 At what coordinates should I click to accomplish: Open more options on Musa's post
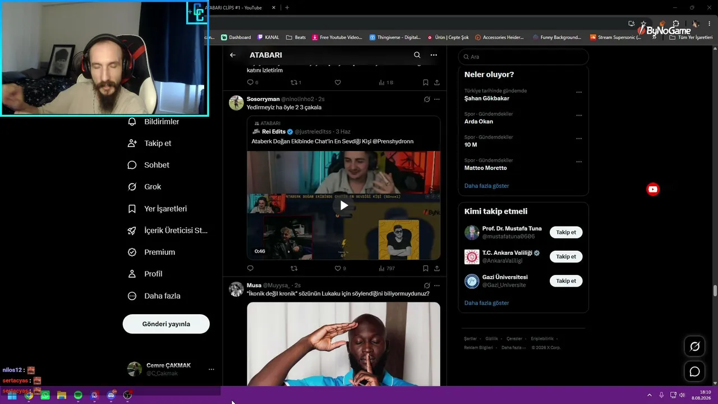tap(437, 286)
